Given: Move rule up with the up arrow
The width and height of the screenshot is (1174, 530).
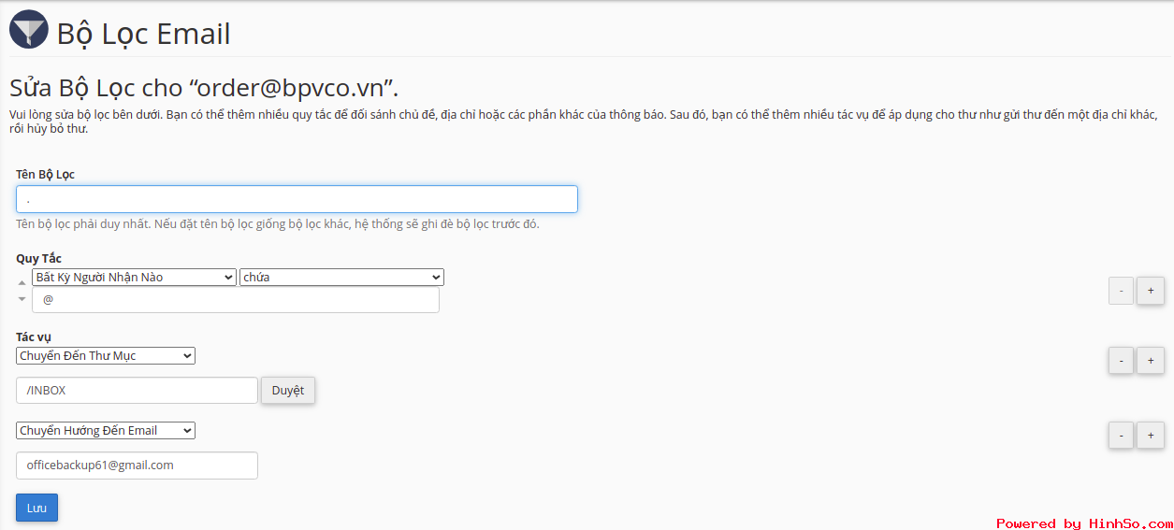Looking at the screenshot, I should [22, 282].
